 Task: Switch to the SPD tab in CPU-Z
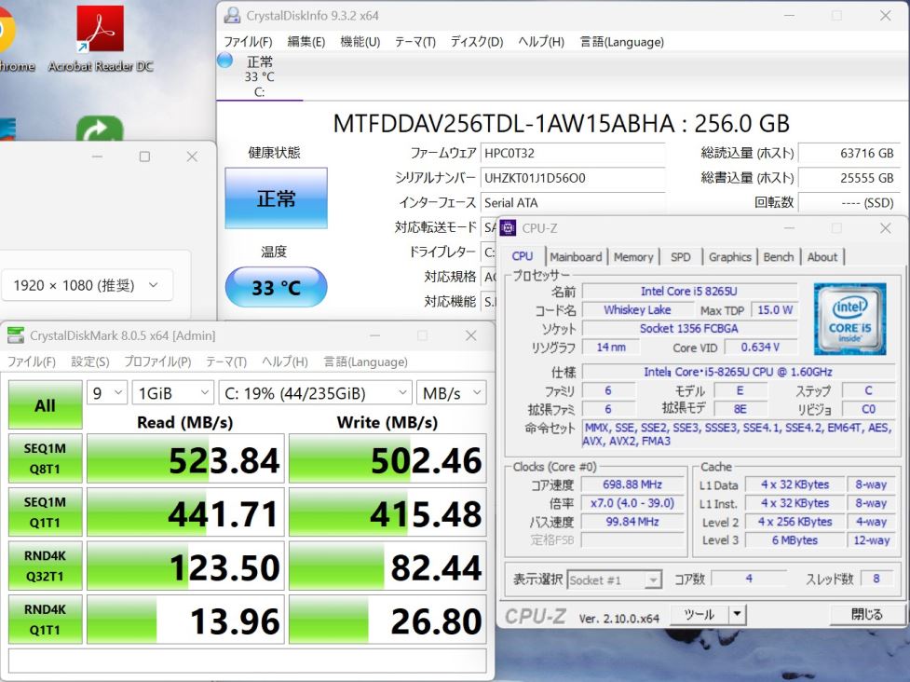point(680,257)
